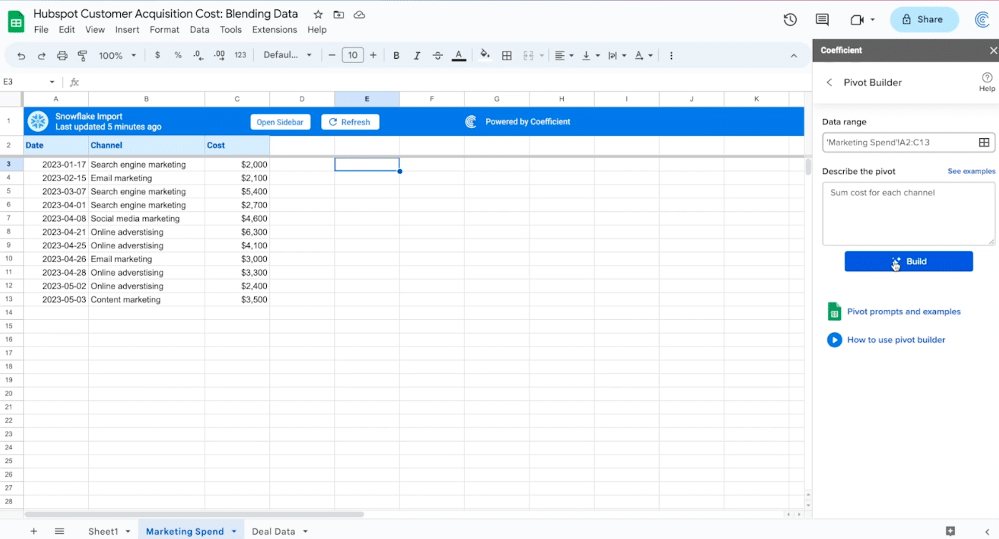Click the Redo arrow in toolbar
Viewport: 999px width, 539px height.
[42, 56]
